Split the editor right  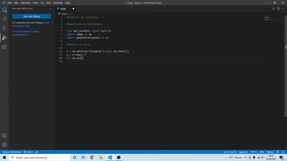coord(278,8)
